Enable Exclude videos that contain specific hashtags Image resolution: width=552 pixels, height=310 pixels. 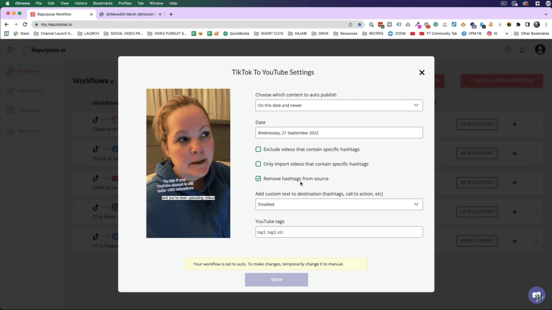click(x=258, y=150)
